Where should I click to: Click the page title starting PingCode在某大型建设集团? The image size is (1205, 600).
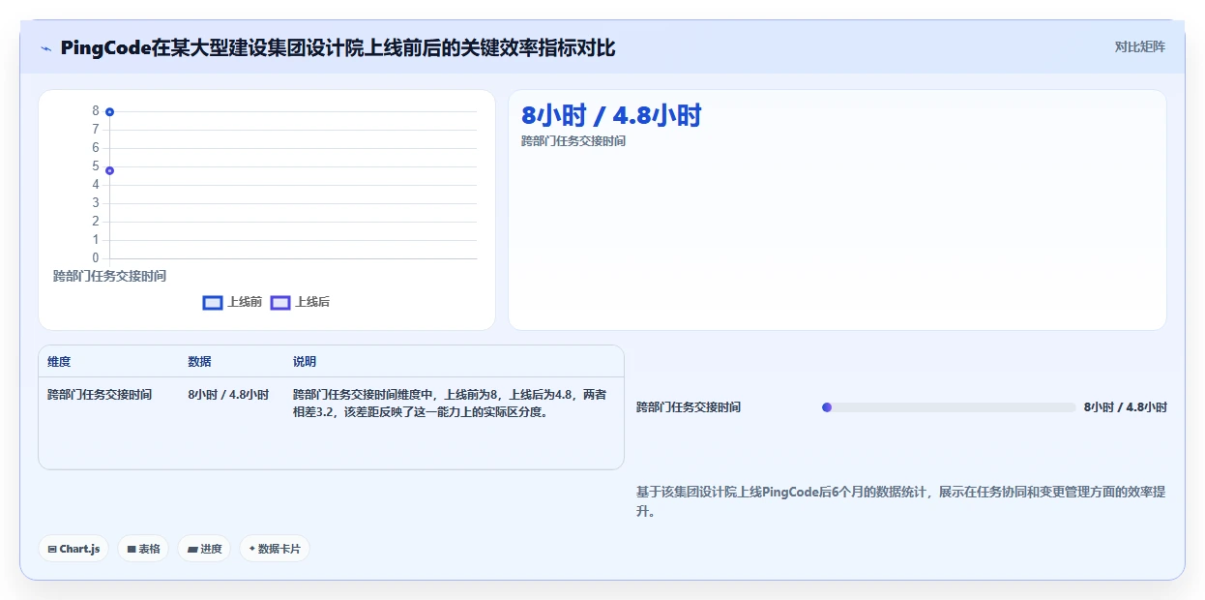338,48
